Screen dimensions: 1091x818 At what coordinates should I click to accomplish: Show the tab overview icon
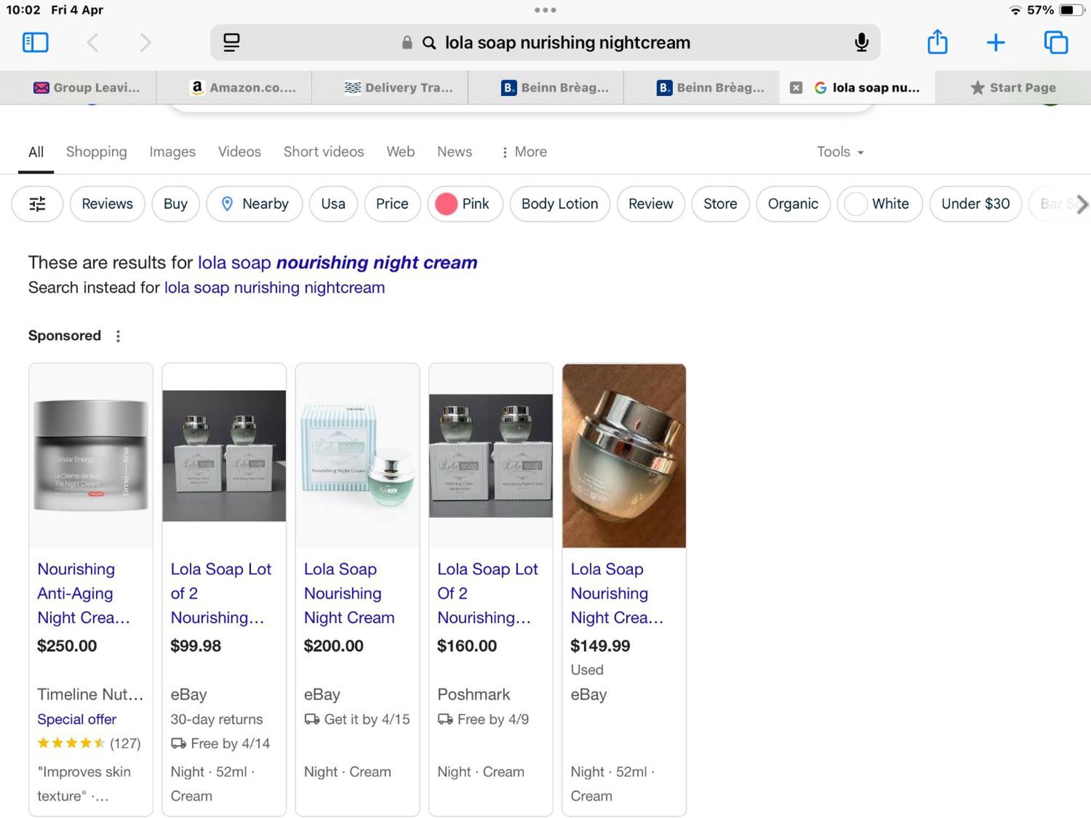pyautogui.click(x=1056, y=43)
